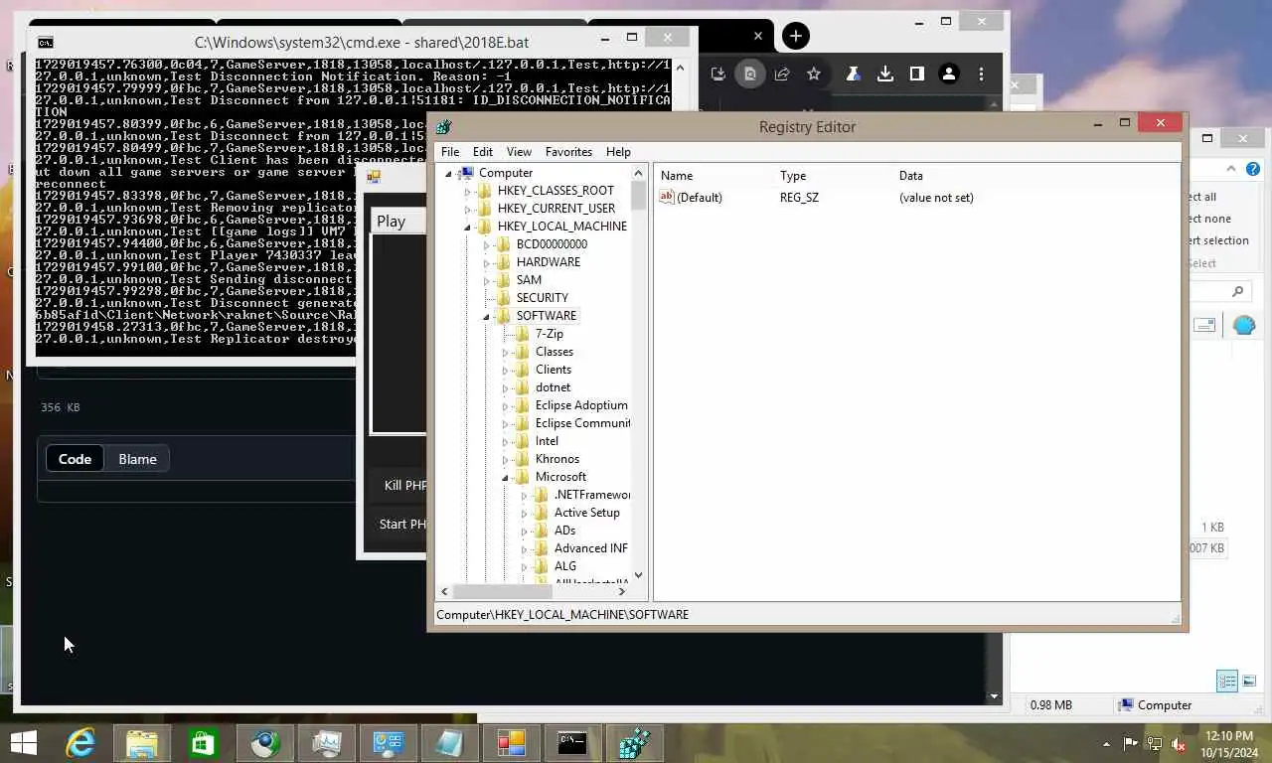Collapse the File Explorer ribbon chevron
1272x763 pixels.
point(1231,169)
